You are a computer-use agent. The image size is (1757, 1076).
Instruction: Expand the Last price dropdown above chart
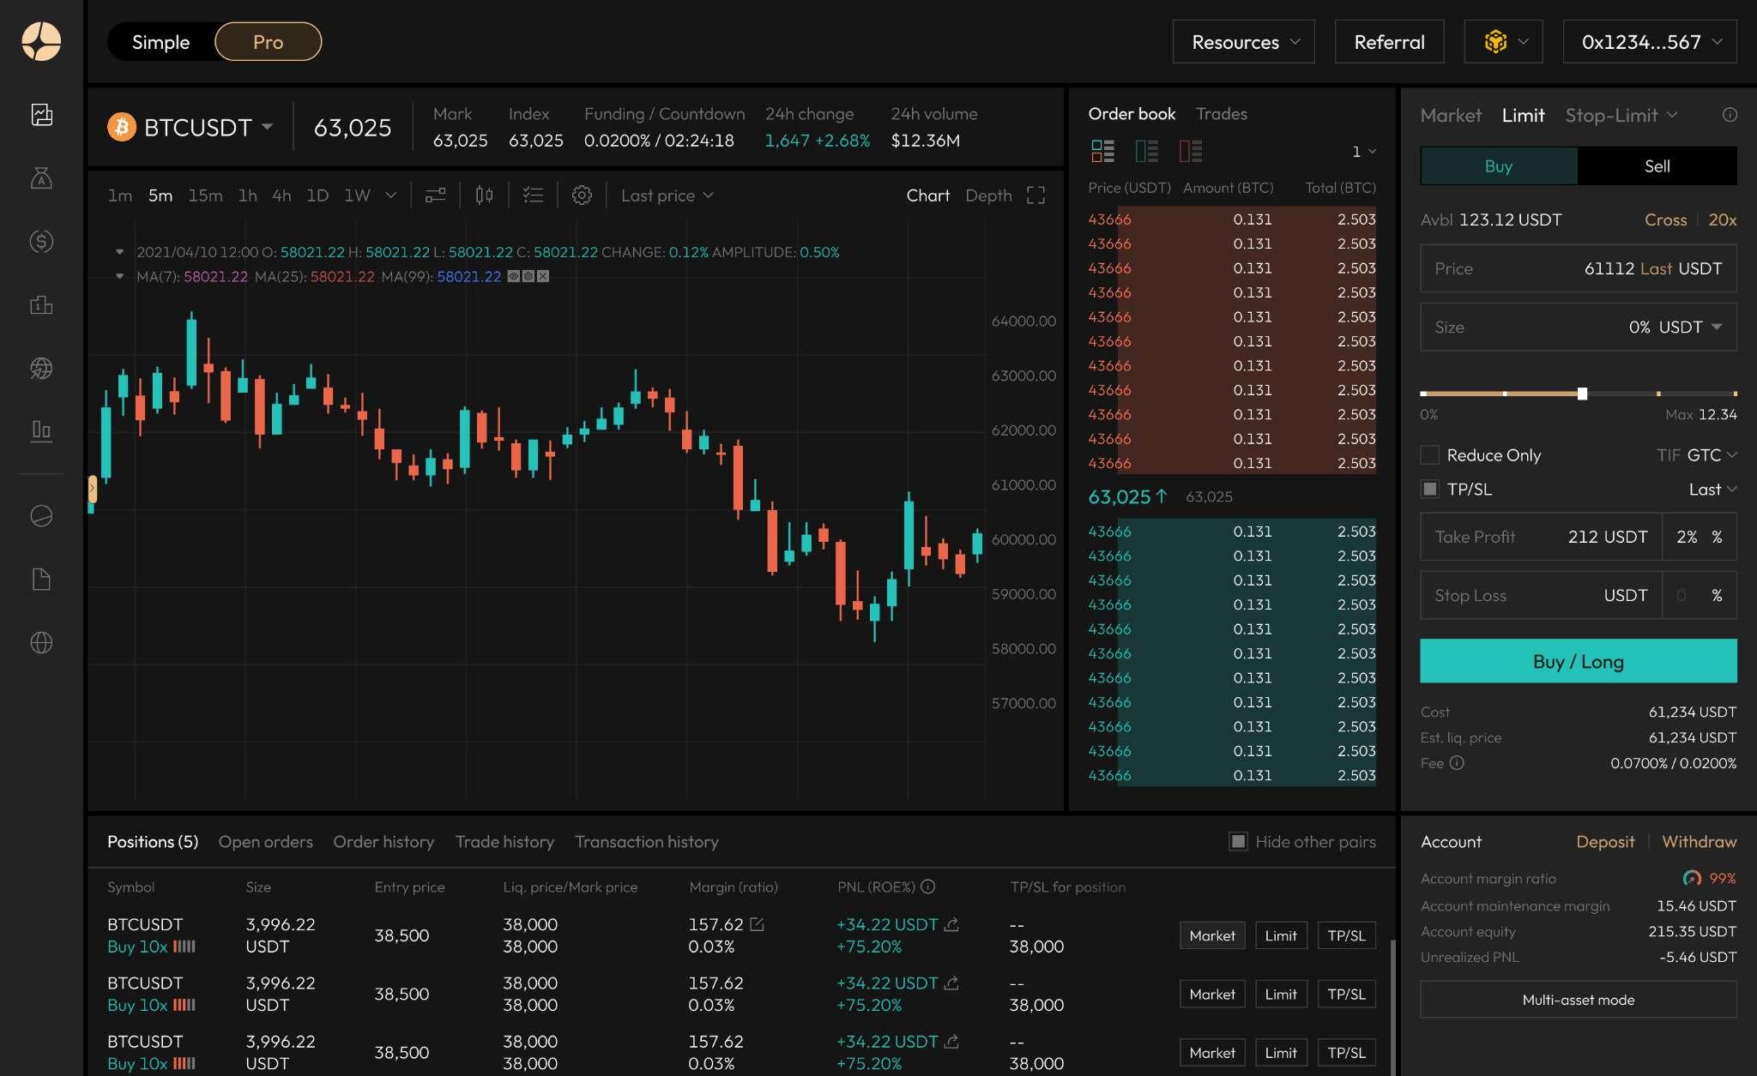coord(666,195)
